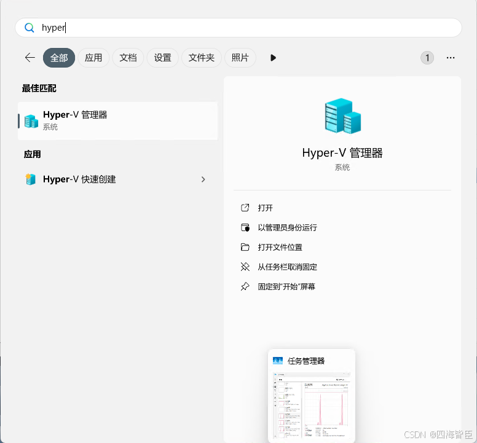Show more filter categories with play arrow
This screenshot has width=477, height=443.
coord(273,58)
